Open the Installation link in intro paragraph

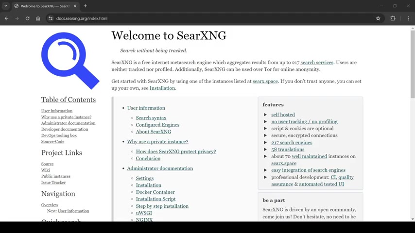pyautogui.click(x=162, y=88)
